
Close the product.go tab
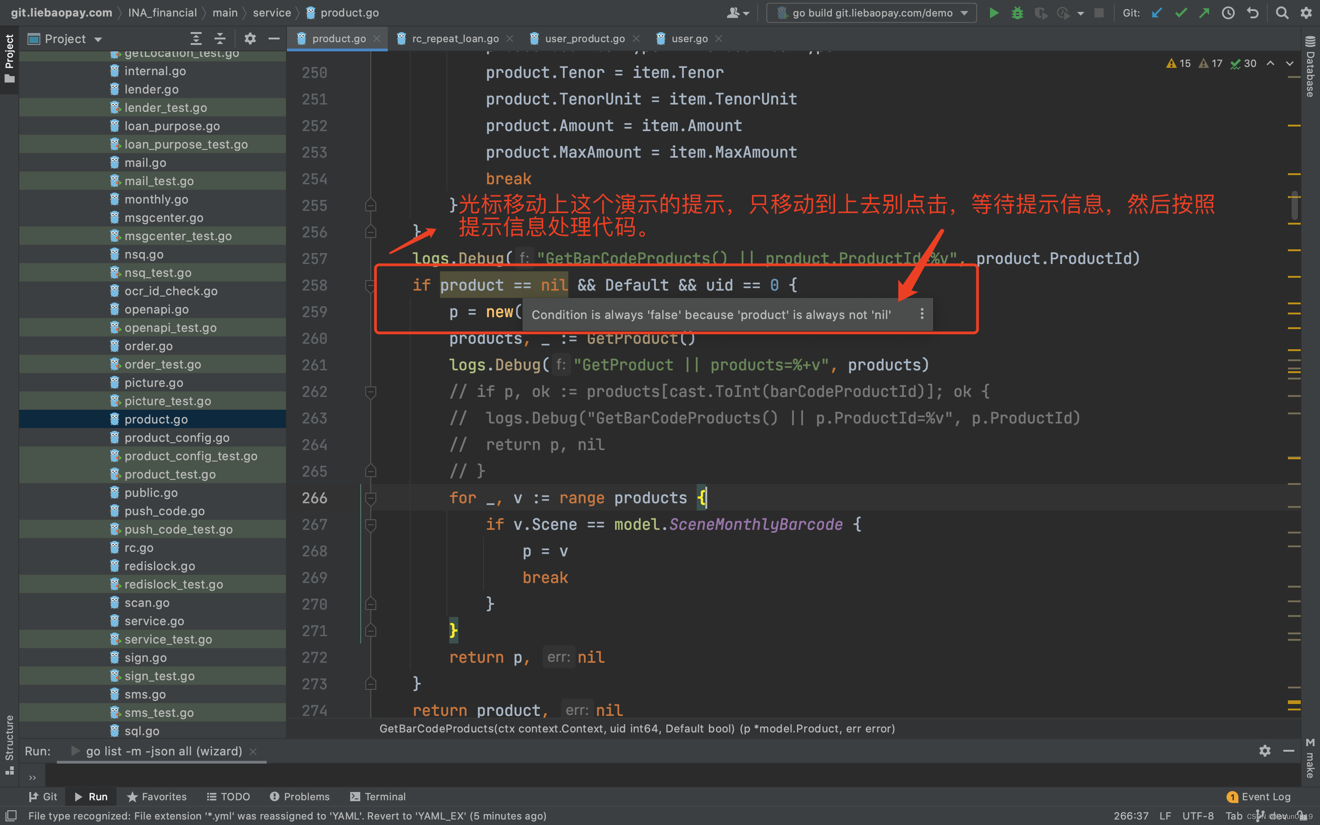coord(376,39)
